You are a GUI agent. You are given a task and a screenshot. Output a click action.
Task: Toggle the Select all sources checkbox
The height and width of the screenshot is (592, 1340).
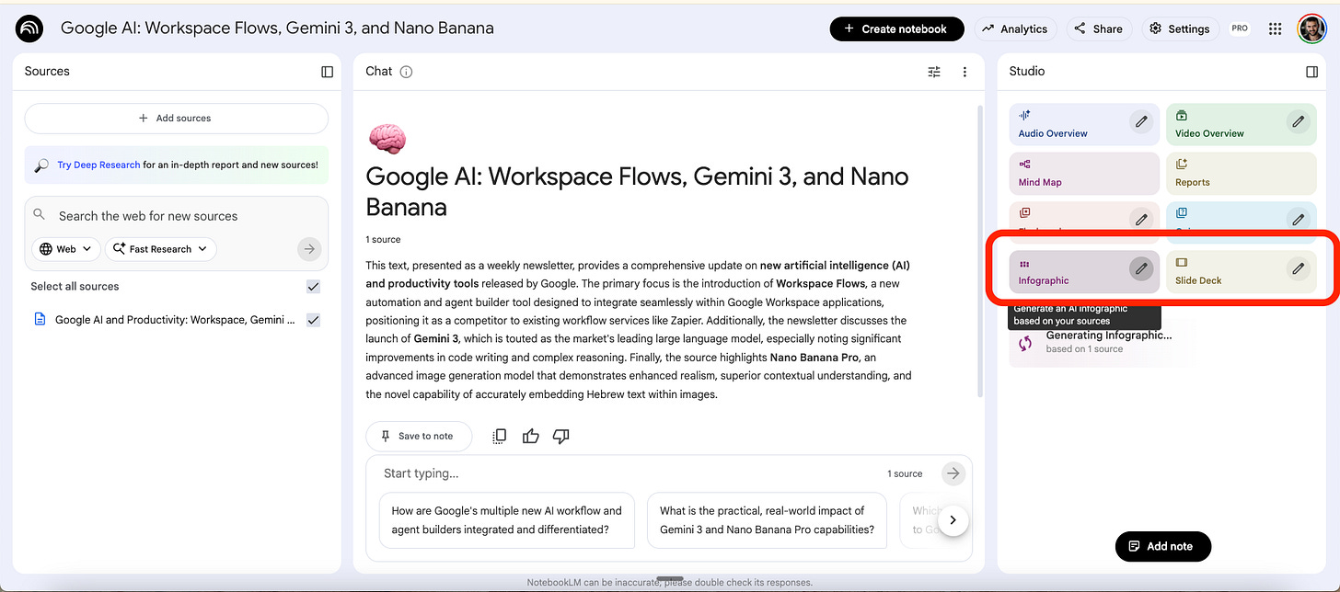[x=313, y=287]
